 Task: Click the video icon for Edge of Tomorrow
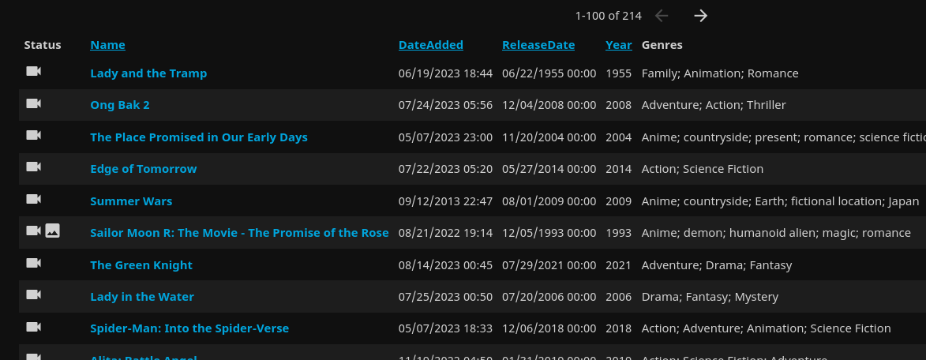33,167
